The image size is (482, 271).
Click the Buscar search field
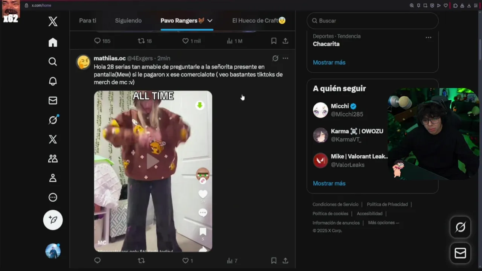(x=373, y=21)
